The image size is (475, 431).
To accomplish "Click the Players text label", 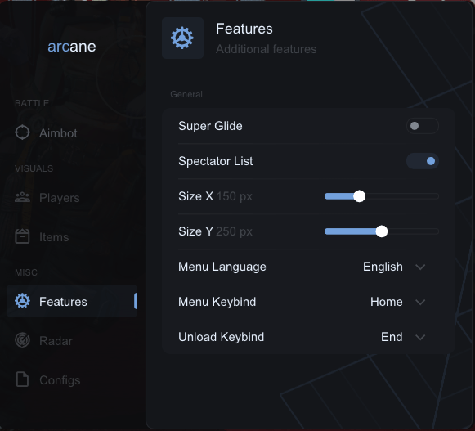I will point(60,198).
